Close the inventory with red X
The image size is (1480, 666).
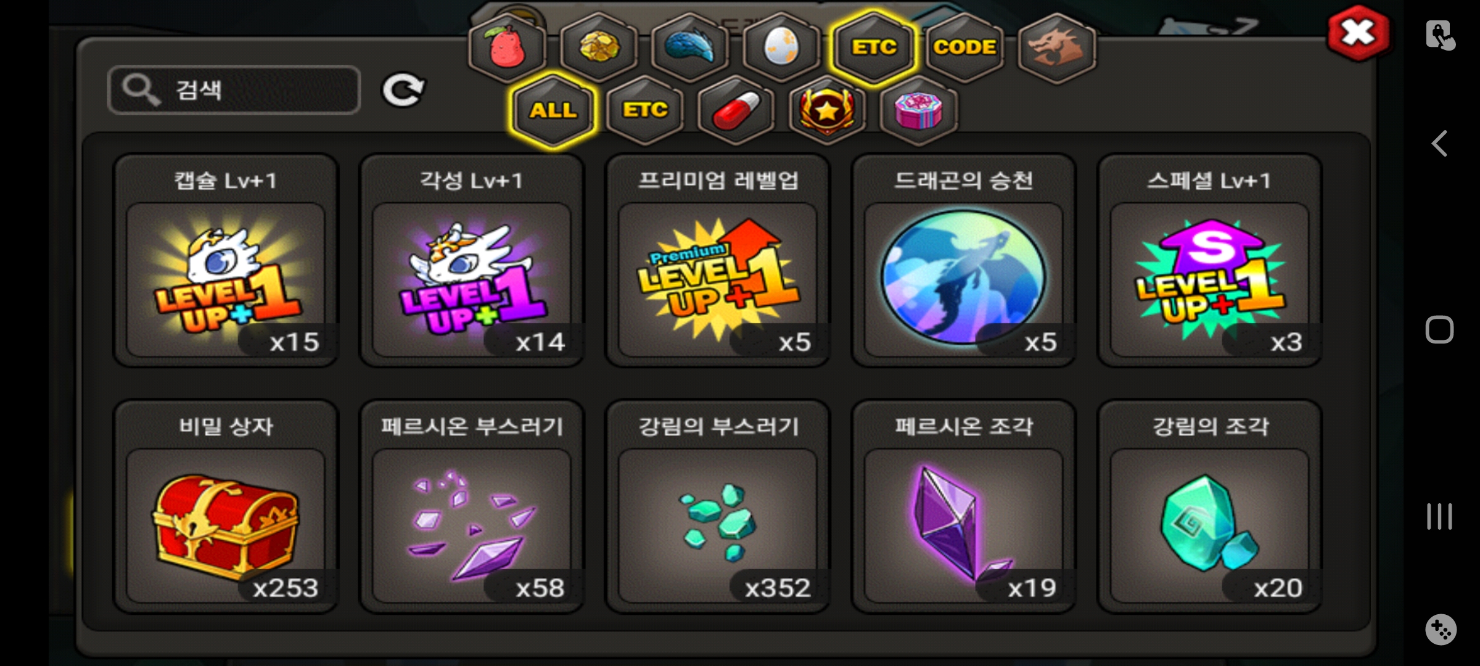click(1359, 33)
